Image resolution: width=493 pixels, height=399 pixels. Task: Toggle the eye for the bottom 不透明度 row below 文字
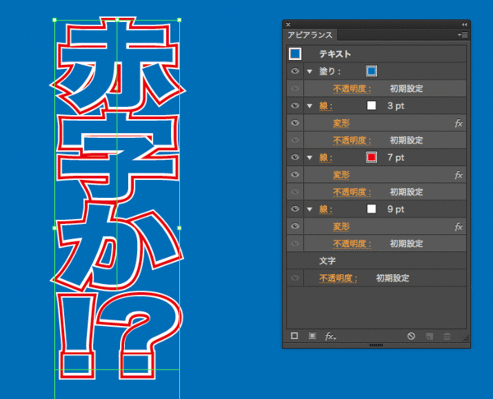point(295,277)
